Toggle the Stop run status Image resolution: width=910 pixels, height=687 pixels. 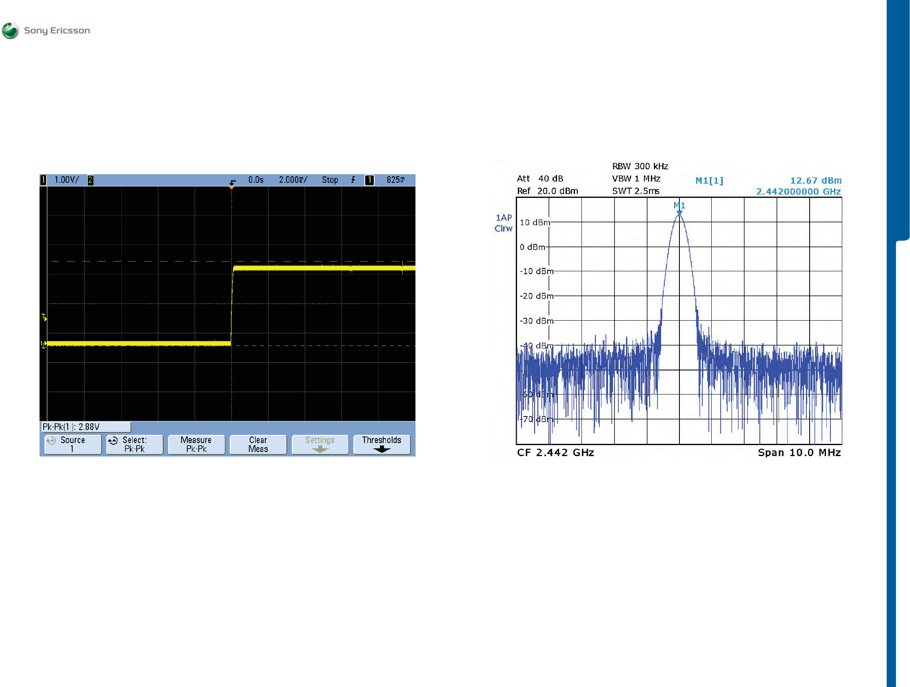330,180
